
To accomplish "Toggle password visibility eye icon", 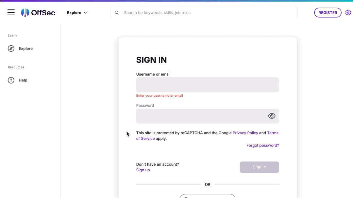I will click(272, 116).
